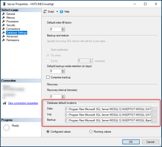The image size is (162, 147).
Task: Increase the Try for minutes value
Action: pos(91,60)
